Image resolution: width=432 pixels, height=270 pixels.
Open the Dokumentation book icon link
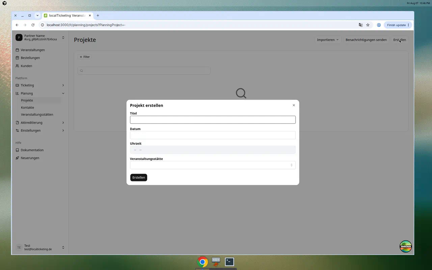[17, 150]
